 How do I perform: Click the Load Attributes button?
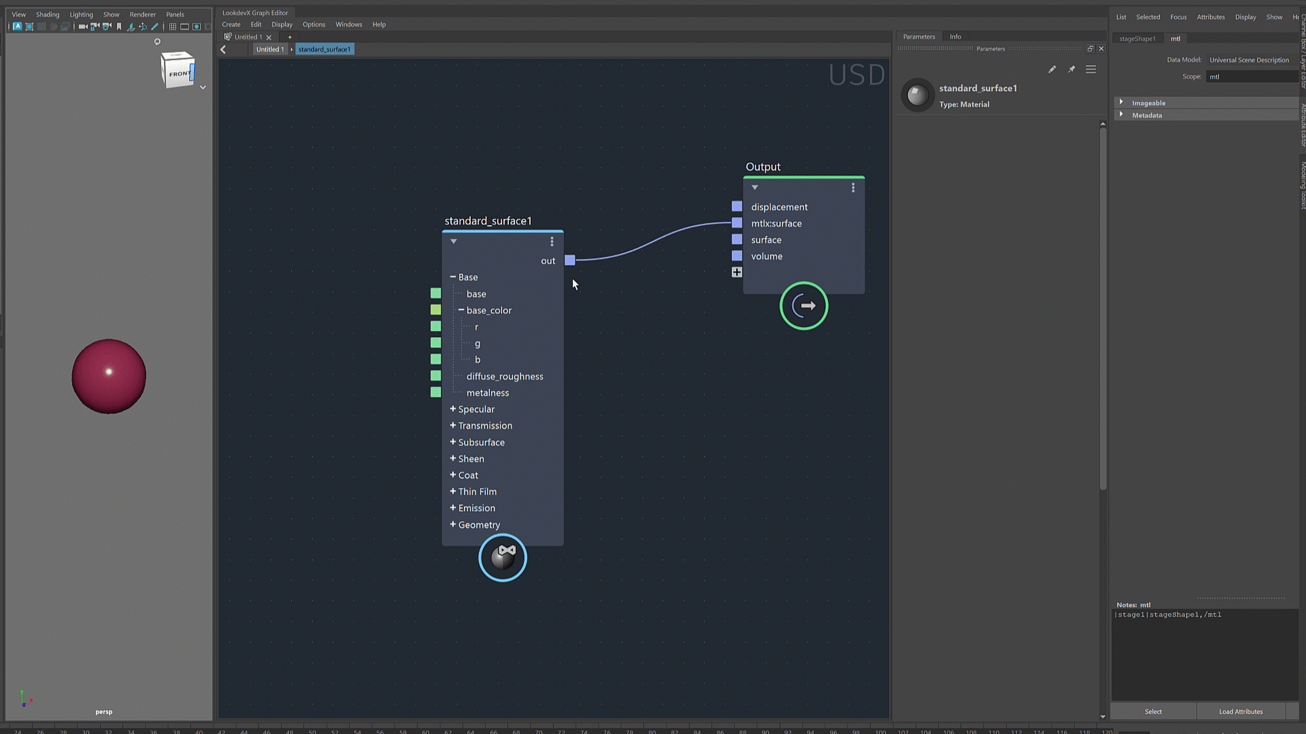tap(1240, 711)
